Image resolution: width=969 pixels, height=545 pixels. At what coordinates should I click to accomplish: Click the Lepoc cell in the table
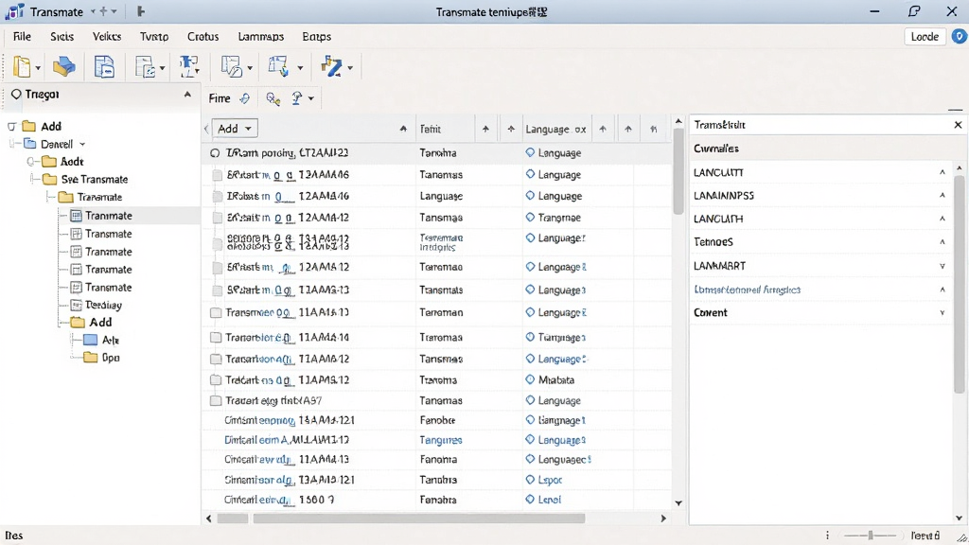click(x=550, y=480)
